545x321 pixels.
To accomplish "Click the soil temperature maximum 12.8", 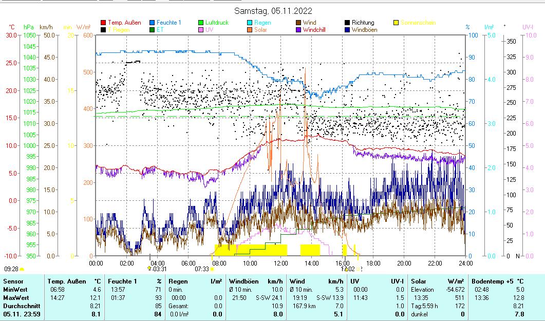I will tap(518, 298).
